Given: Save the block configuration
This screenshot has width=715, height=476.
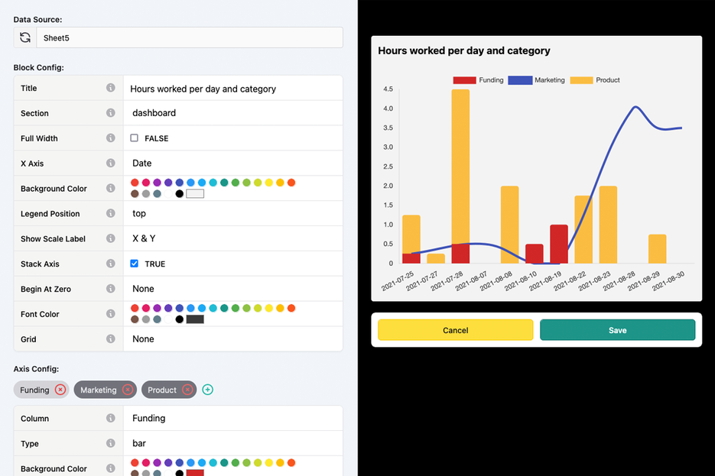Looking at the screenshot, I should point(617,329).
